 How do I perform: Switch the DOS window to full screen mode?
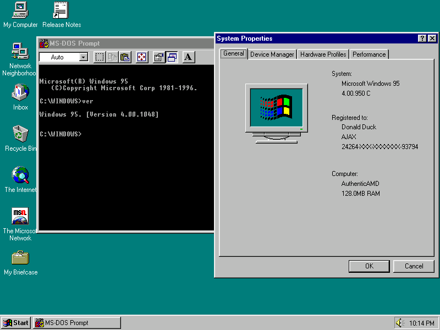[142, 57]
